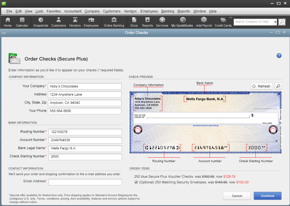Screen dimensions: 290x206
Task: Click the blue help question mark icon
Action: 279,56
